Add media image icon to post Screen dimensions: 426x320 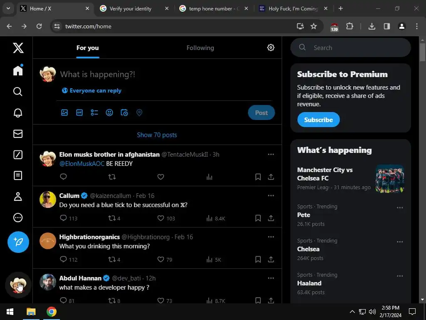[64, 112]
